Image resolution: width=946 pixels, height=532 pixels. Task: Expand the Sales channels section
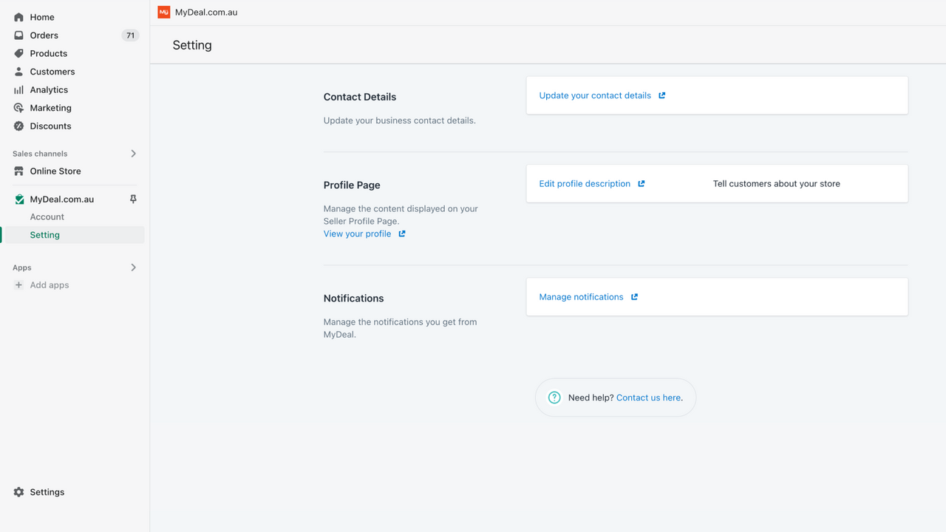(x=133, y=153)
